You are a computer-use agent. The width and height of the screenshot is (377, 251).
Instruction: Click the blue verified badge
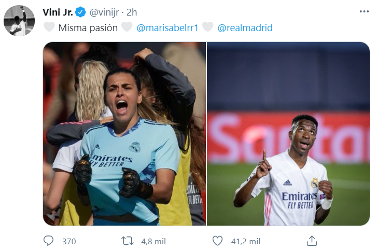80,12
